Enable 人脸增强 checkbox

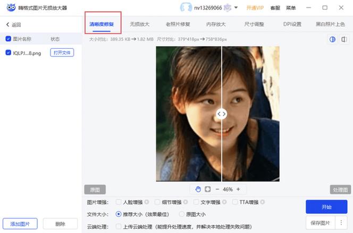(119, 202)
